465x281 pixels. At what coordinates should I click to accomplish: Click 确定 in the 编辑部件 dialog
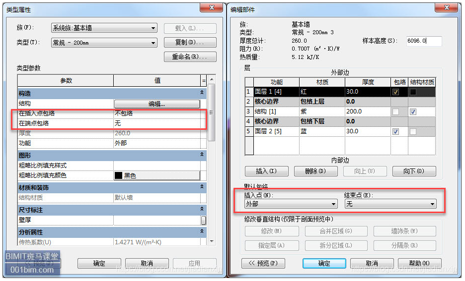[324, 263]
